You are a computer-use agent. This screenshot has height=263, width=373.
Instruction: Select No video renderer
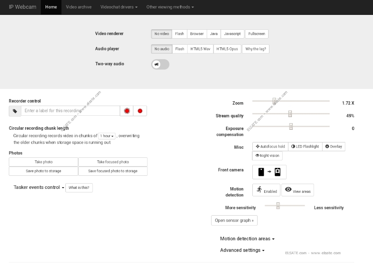click(162, 34)
